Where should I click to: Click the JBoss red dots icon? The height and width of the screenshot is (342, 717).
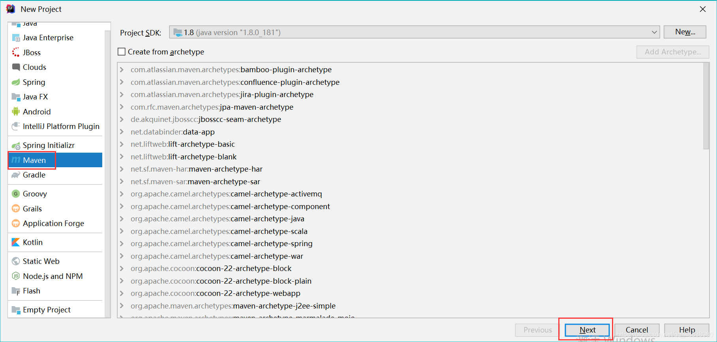(16, 52)
